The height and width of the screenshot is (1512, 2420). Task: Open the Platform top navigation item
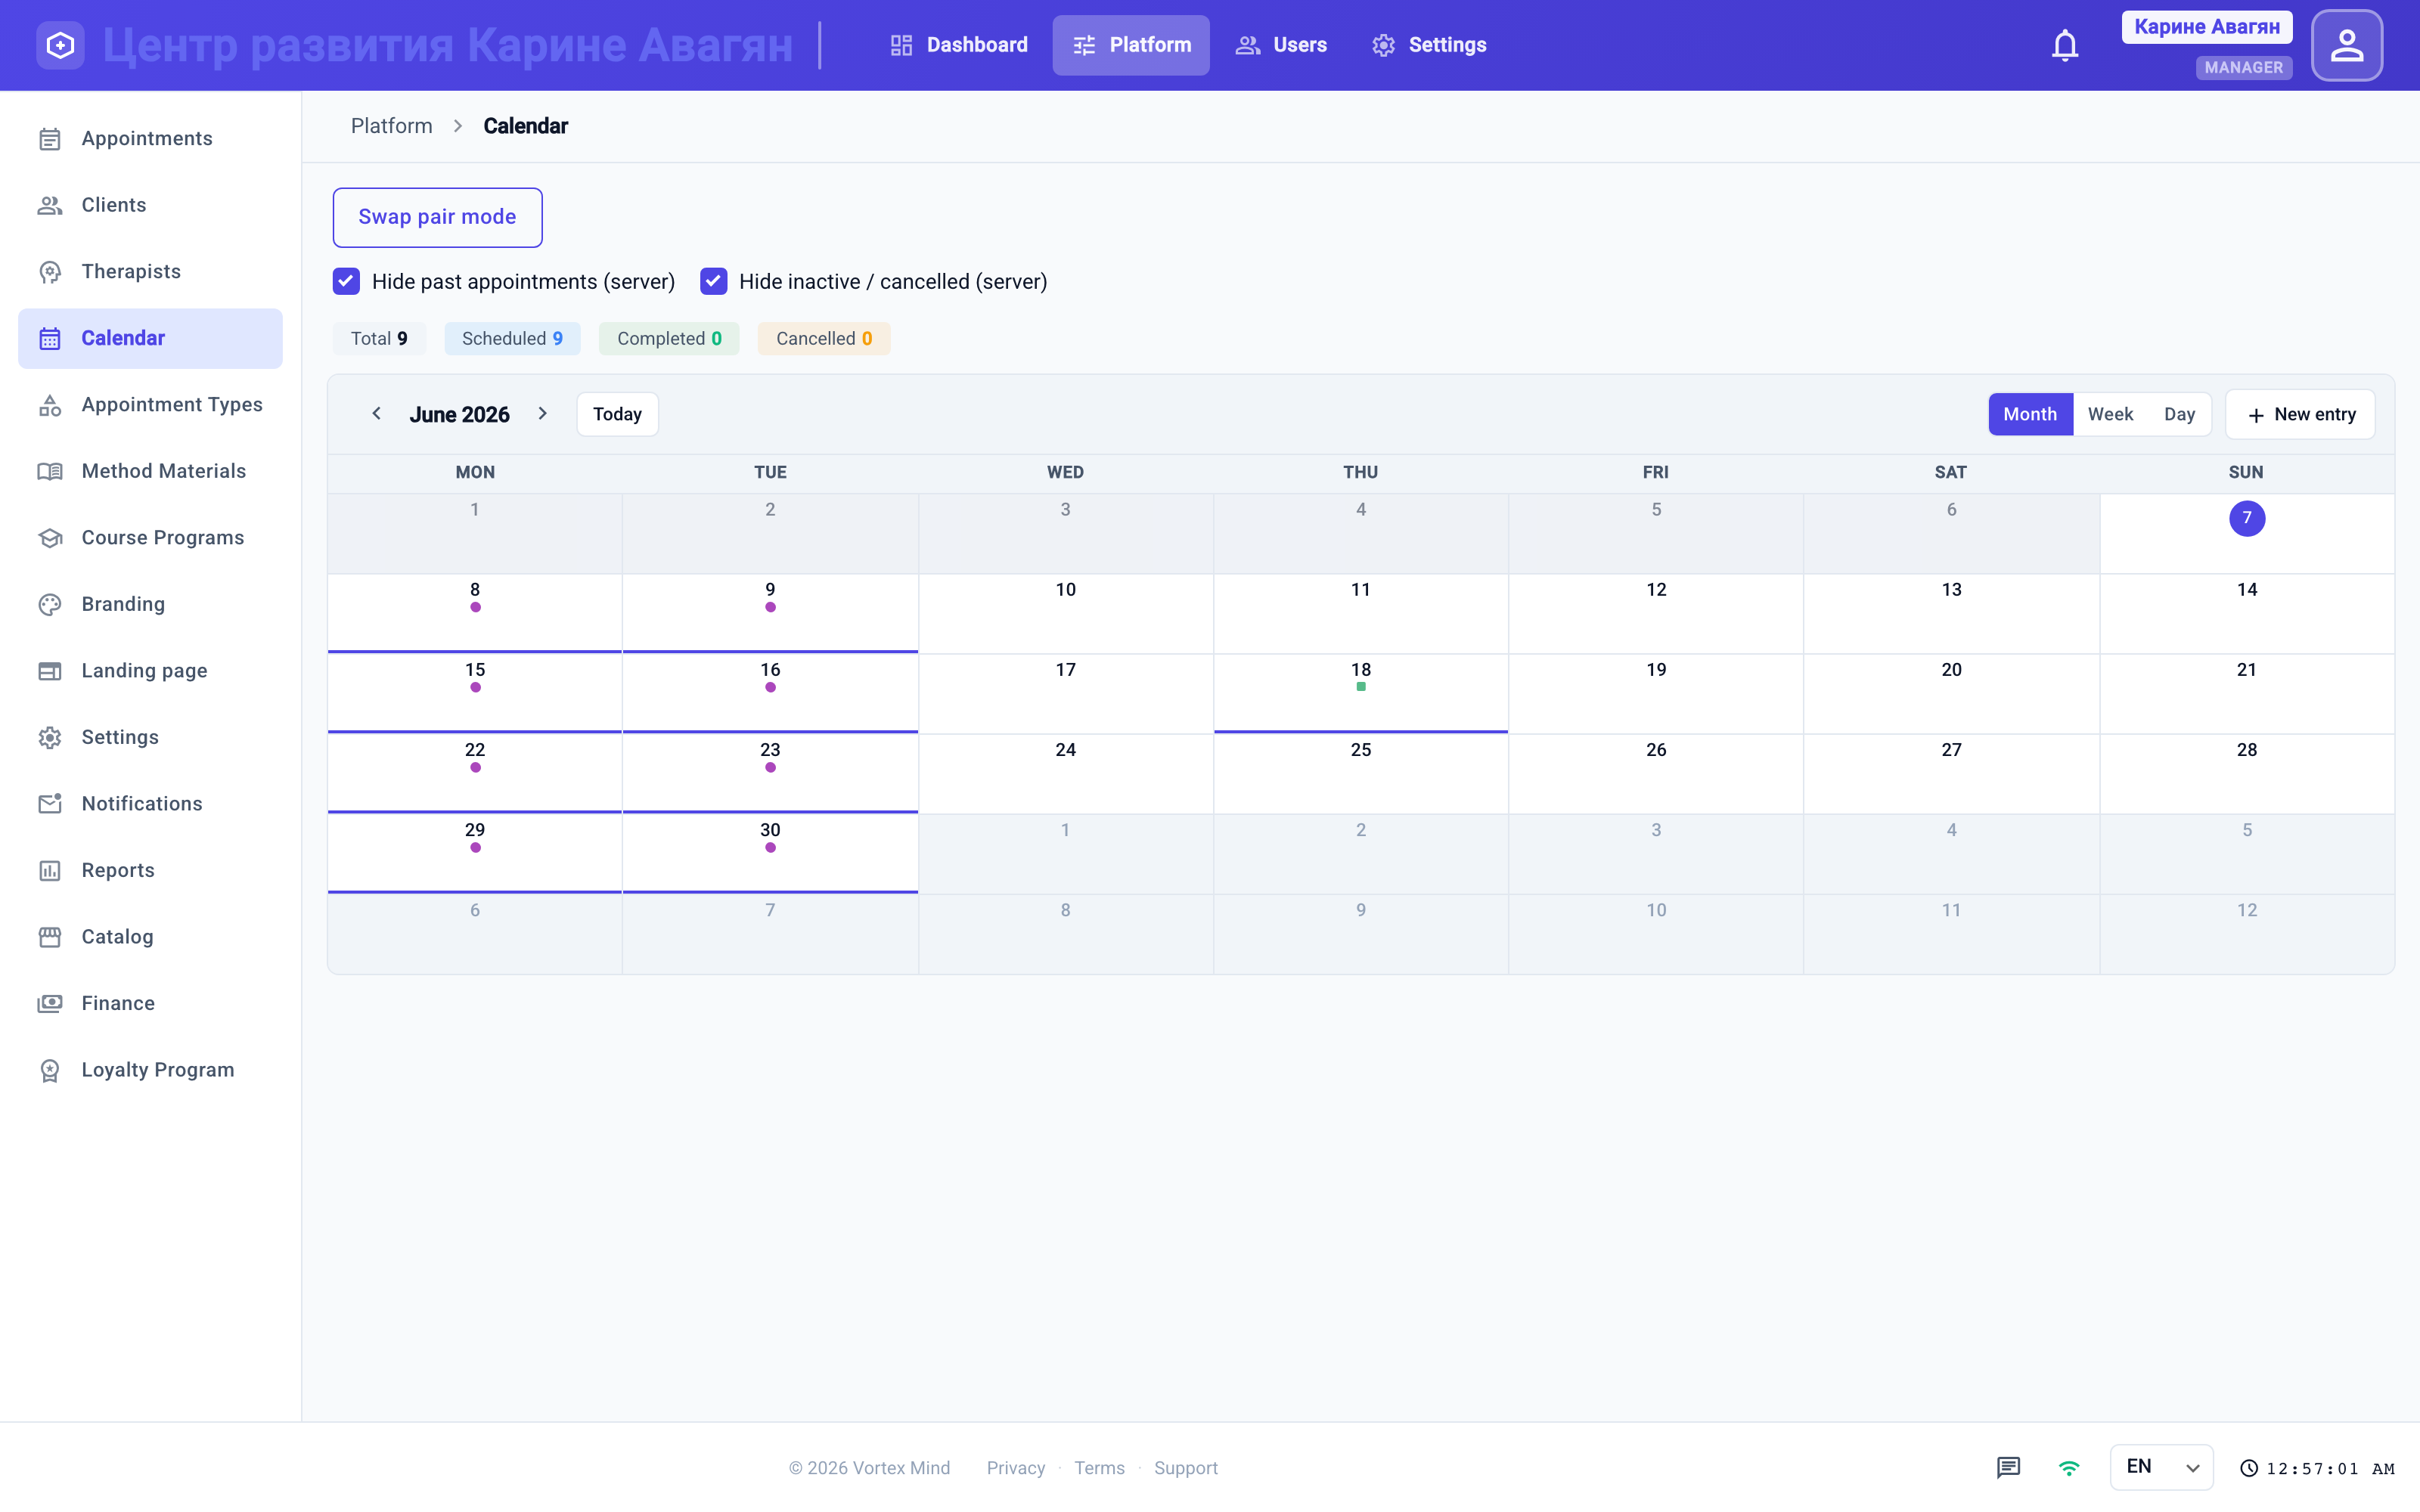coord(1131,45)
